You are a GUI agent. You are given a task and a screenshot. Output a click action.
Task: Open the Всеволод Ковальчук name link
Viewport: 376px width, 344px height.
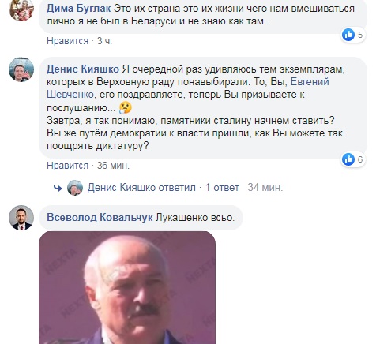pyautogui.click(x=100, y=218)
